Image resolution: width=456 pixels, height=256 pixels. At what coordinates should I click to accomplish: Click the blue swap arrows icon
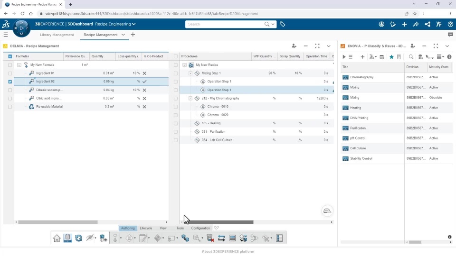pos(221,238)
